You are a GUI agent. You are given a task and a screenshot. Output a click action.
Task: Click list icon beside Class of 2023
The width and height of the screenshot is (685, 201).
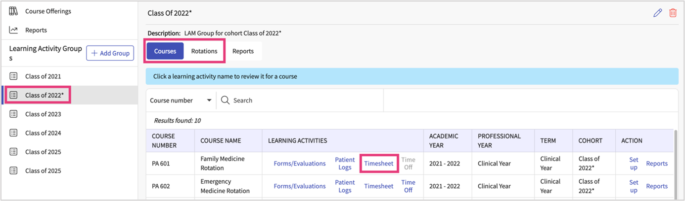click(x=13, y=114)
